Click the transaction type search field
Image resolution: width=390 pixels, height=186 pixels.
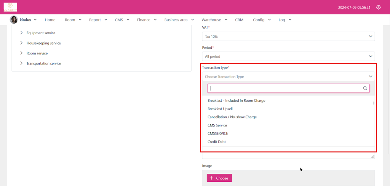click(285, 88)
